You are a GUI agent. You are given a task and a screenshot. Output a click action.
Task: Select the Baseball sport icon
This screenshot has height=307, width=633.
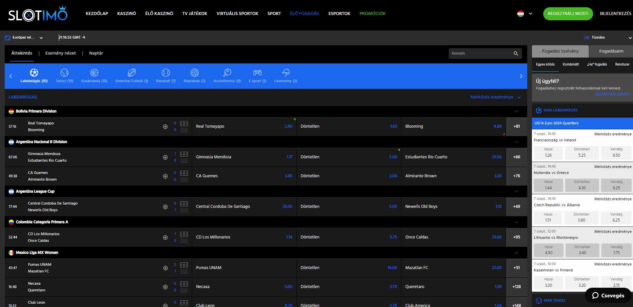point(166,73)
